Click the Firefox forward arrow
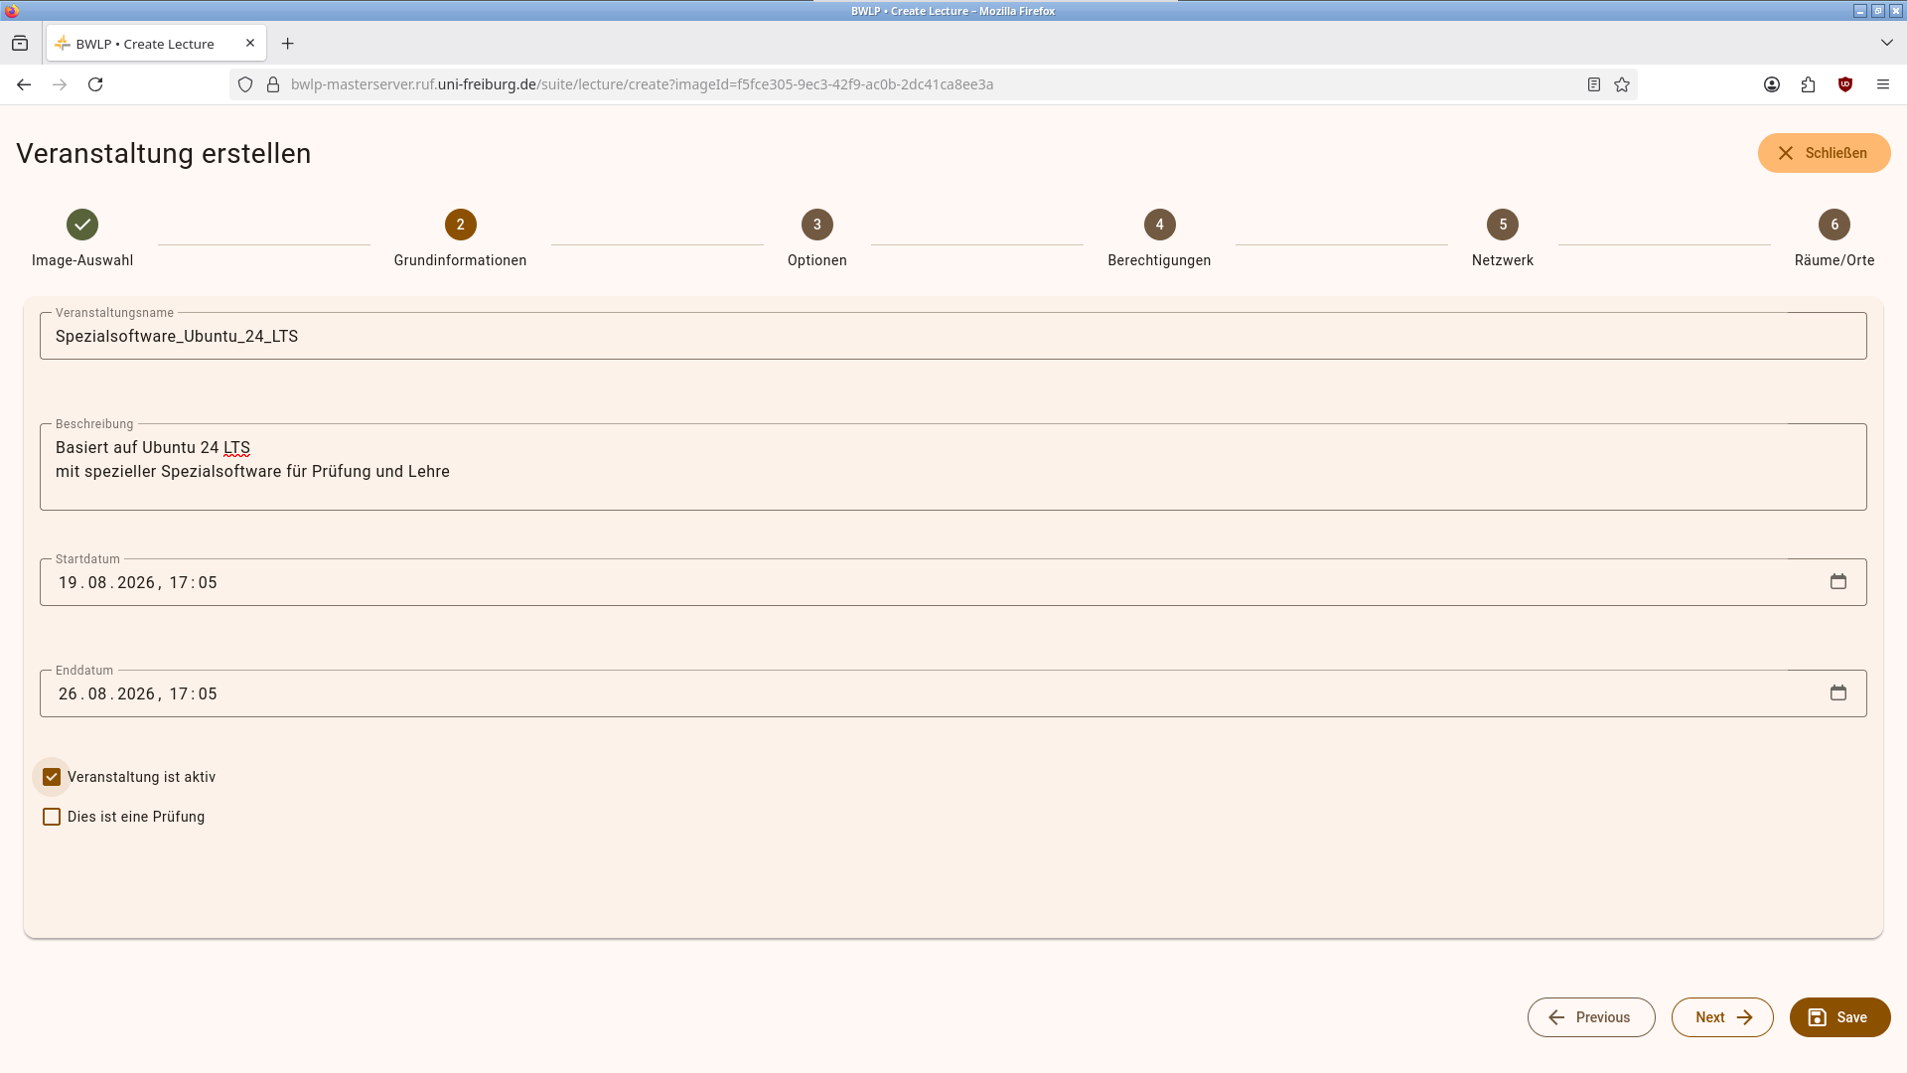The image size is (1907, 1073). [60, 84]
